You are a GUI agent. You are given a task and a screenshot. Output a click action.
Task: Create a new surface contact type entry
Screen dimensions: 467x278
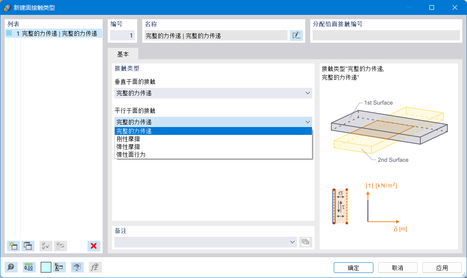click(12, 246)
